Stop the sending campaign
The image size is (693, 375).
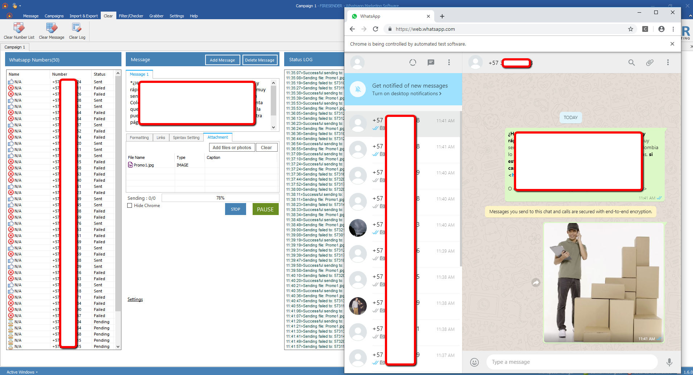236,209
